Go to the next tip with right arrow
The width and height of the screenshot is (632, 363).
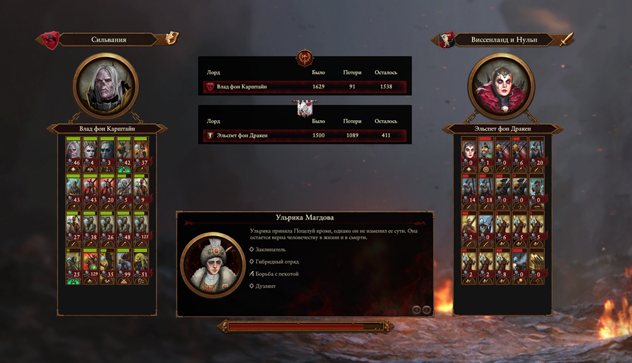tap(426, 309)
